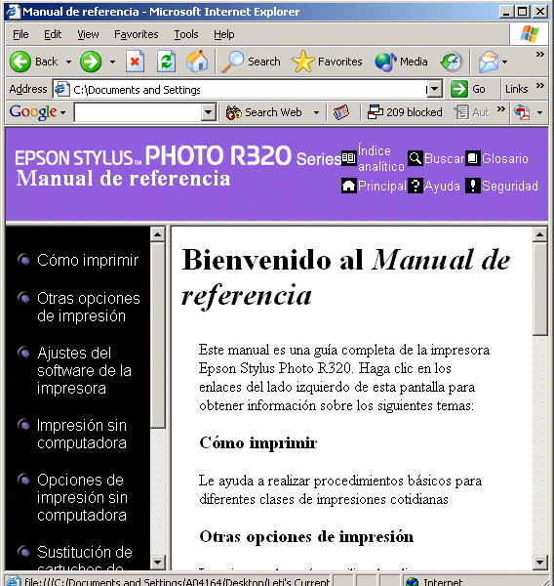
Task: Open the Search Web options dropdown arrow
Action: (x=317, y=112)
